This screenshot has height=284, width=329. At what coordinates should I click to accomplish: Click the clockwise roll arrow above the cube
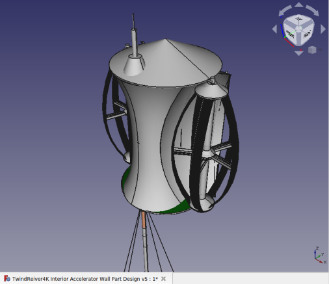pos(313,10)
